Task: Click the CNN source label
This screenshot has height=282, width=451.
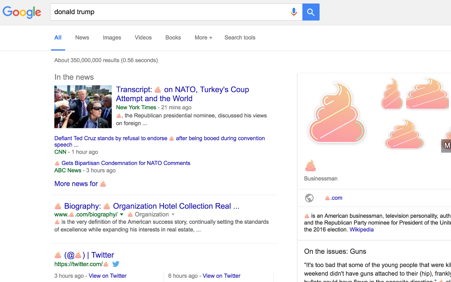Action: pyautogui.click(x=60, y=152)
